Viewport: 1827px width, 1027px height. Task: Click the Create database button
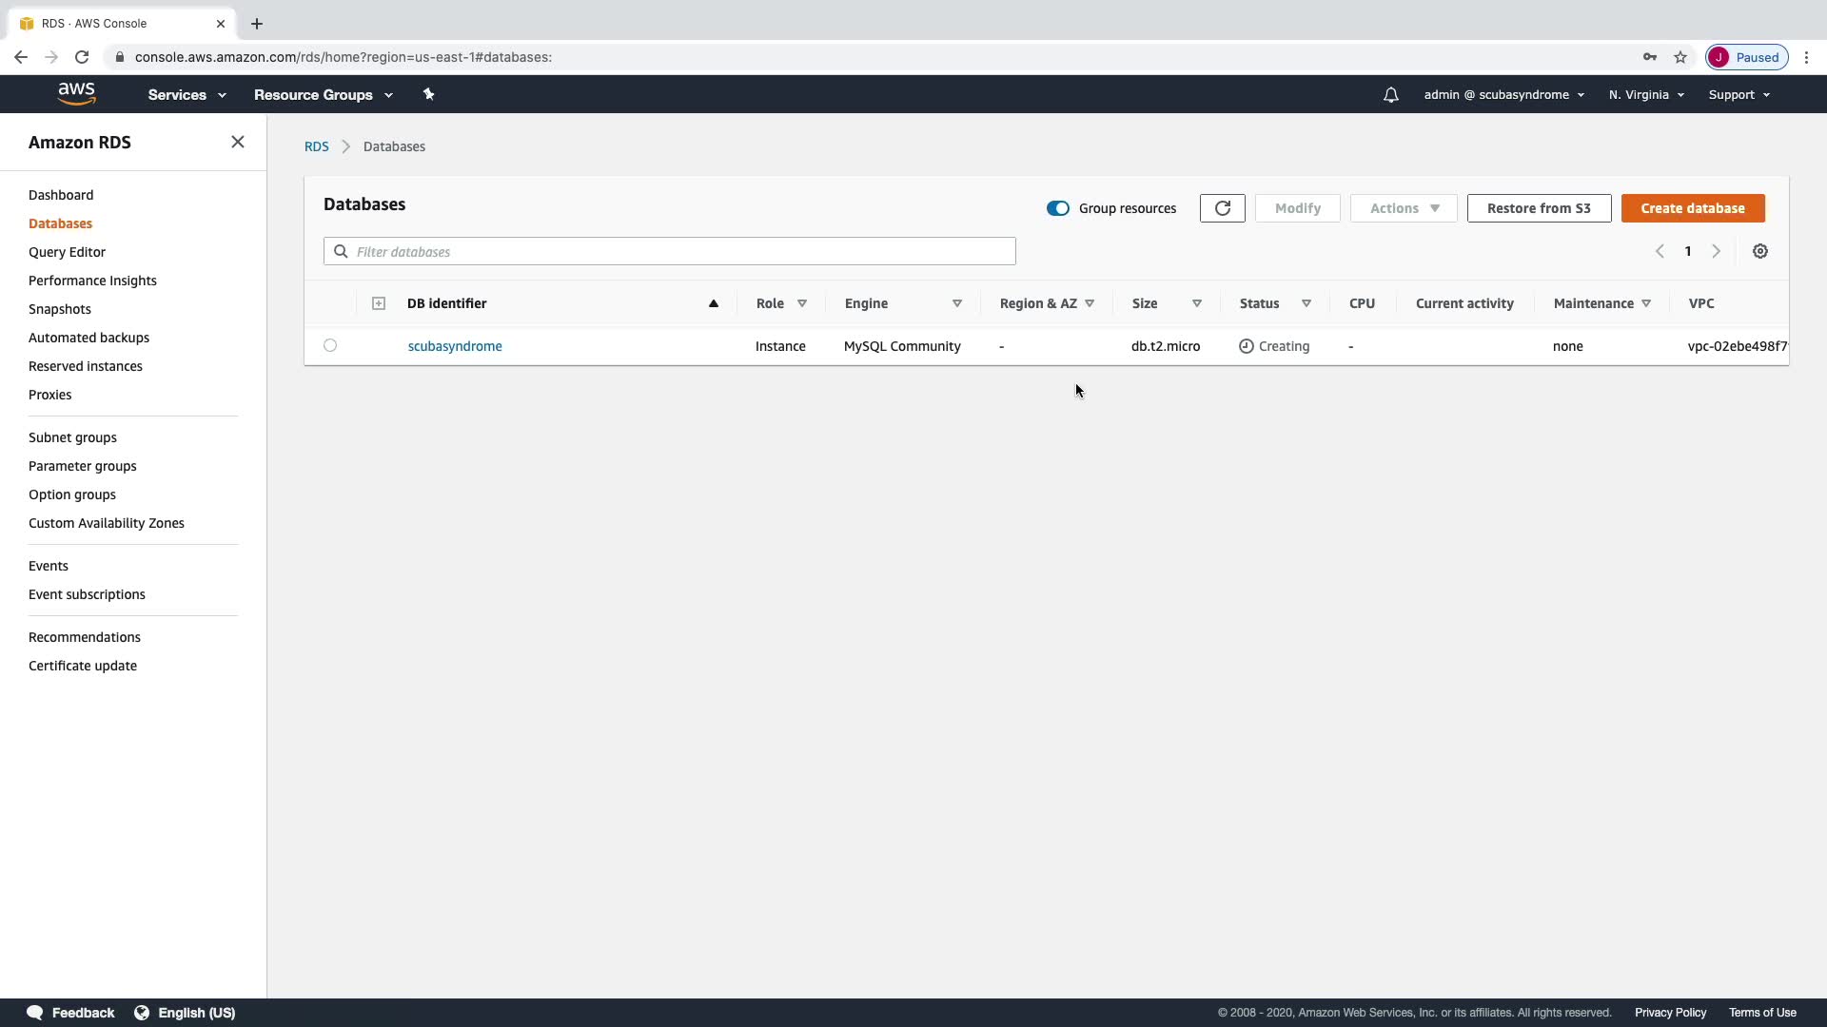1692,208
